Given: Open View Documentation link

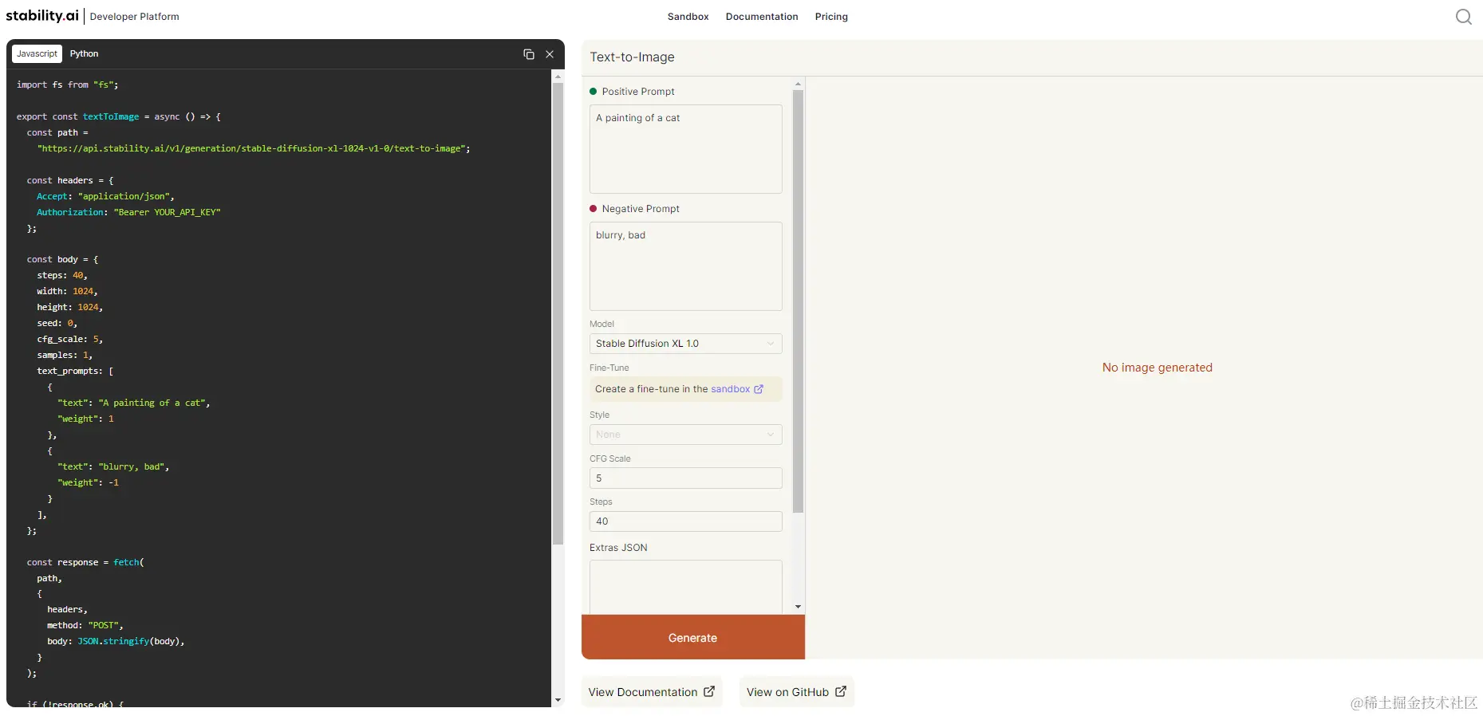Looking at the screenshot, I should (651, 692).
